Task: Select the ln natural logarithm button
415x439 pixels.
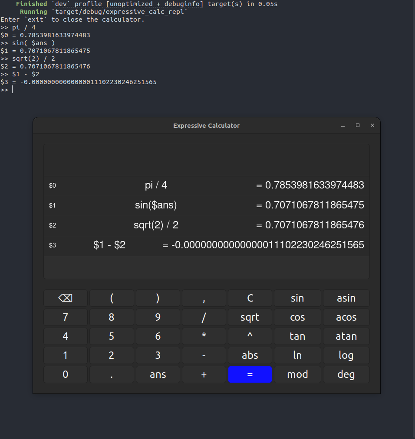Action: click(x=297, y=355)
